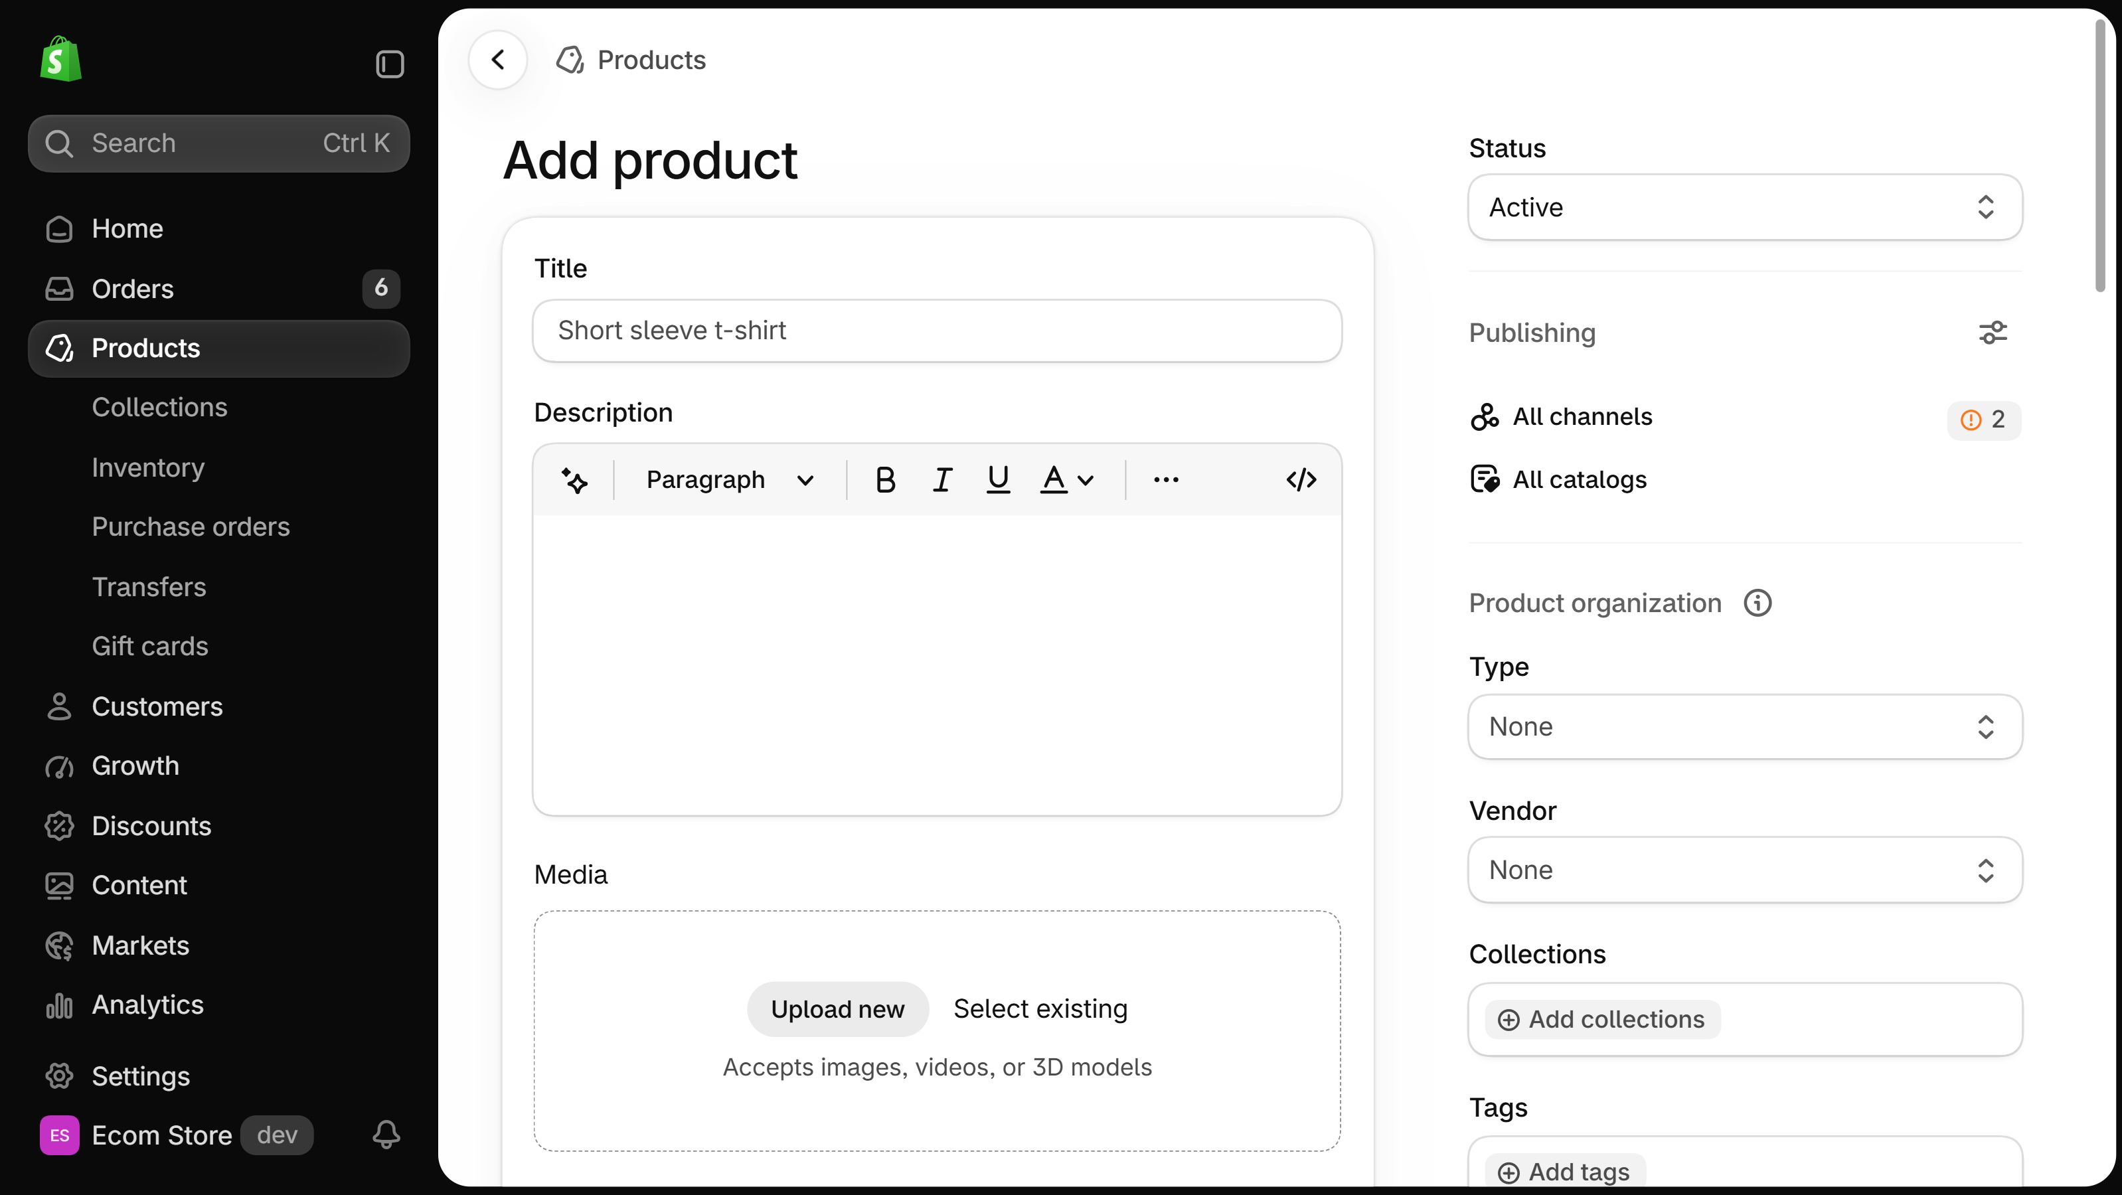Click Upload new media button
Viewport: 2122px width, 1195px height.
click(x=838, y=1009)
